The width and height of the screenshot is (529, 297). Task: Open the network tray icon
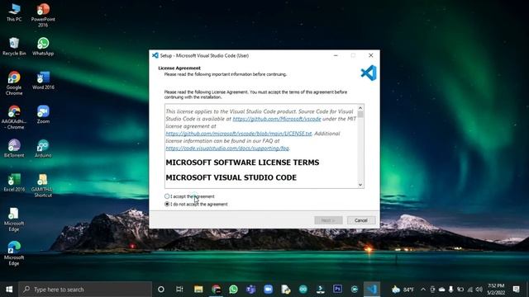(x=470, y=290)
